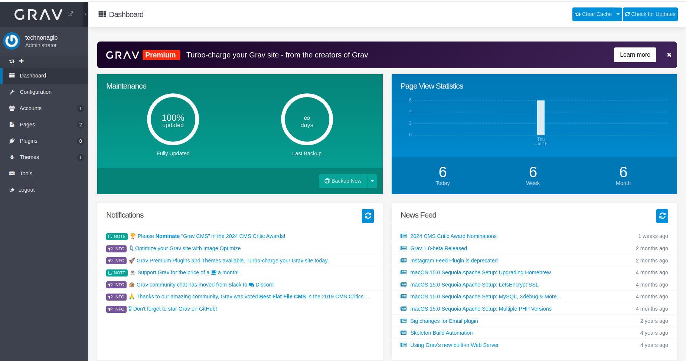Expand the Backup Now dropdown arrow
686x361 pixels.
372,181
